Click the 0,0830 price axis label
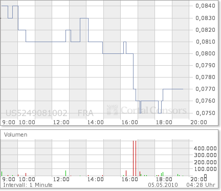The width and height of the screenshot is (221, 191). pyautogui.click(x=205, y=18)
